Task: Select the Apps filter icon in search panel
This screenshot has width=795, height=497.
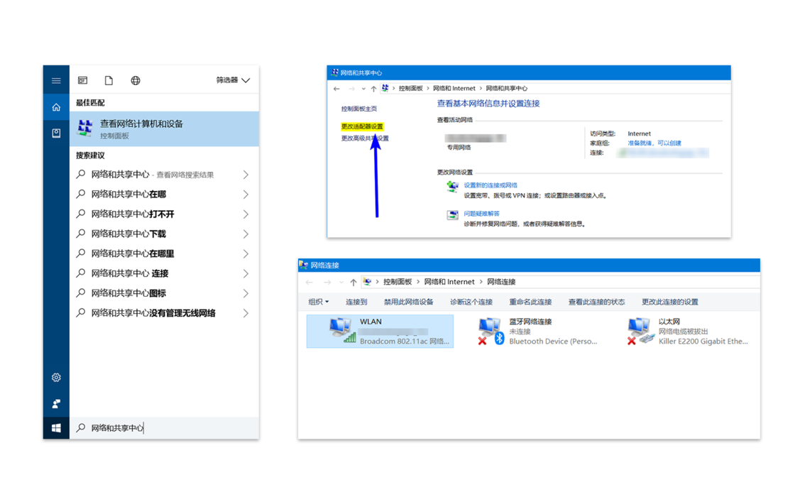Action: coord(83,80)
